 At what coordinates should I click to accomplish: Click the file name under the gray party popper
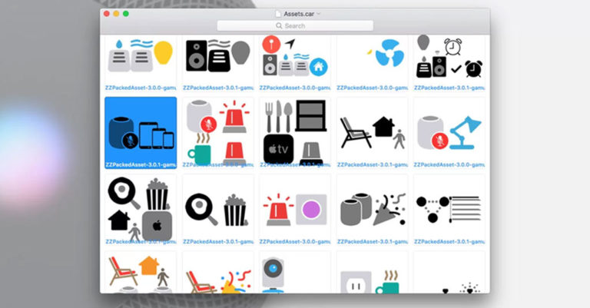coord(373,242)
